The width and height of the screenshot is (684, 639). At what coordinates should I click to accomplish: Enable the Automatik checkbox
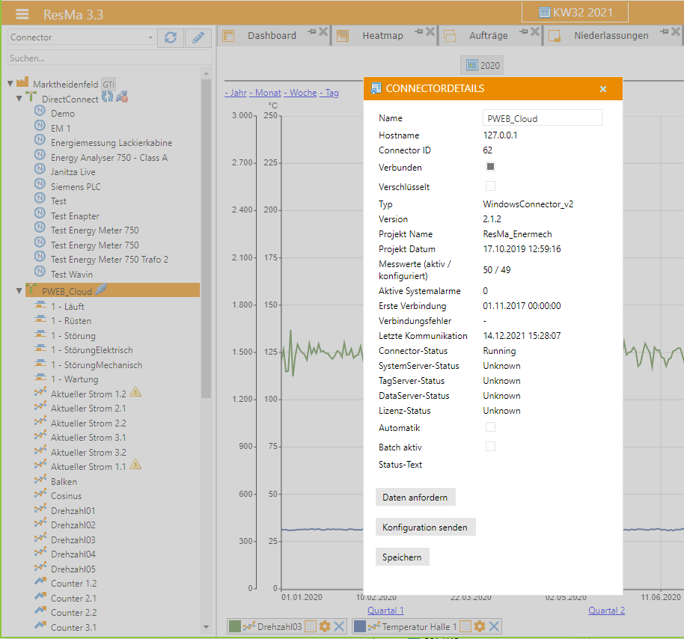[491, 426]
